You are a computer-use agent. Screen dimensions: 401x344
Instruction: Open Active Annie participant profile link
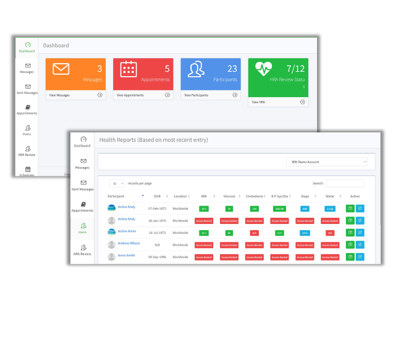click(x=127, y=231)
